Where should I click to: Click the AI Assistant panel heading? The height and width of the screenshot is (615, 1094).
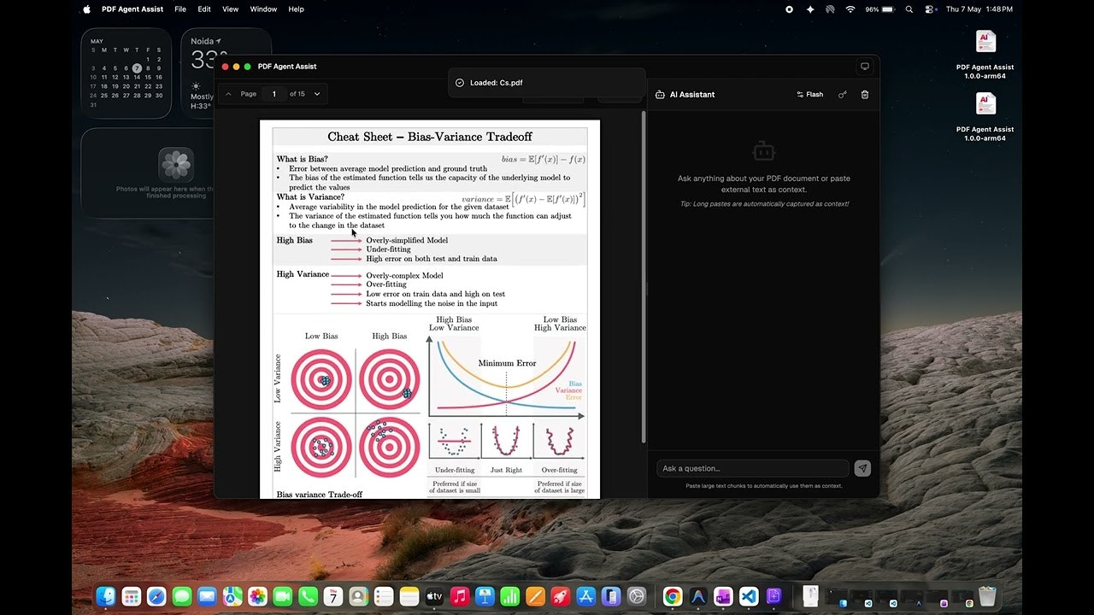click(692, 95)
